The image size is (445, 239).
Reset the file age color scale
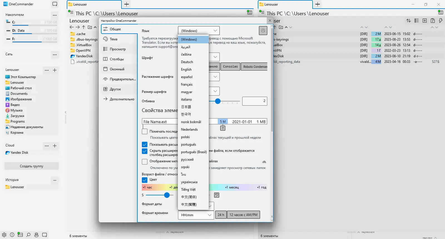coord(217,195)
